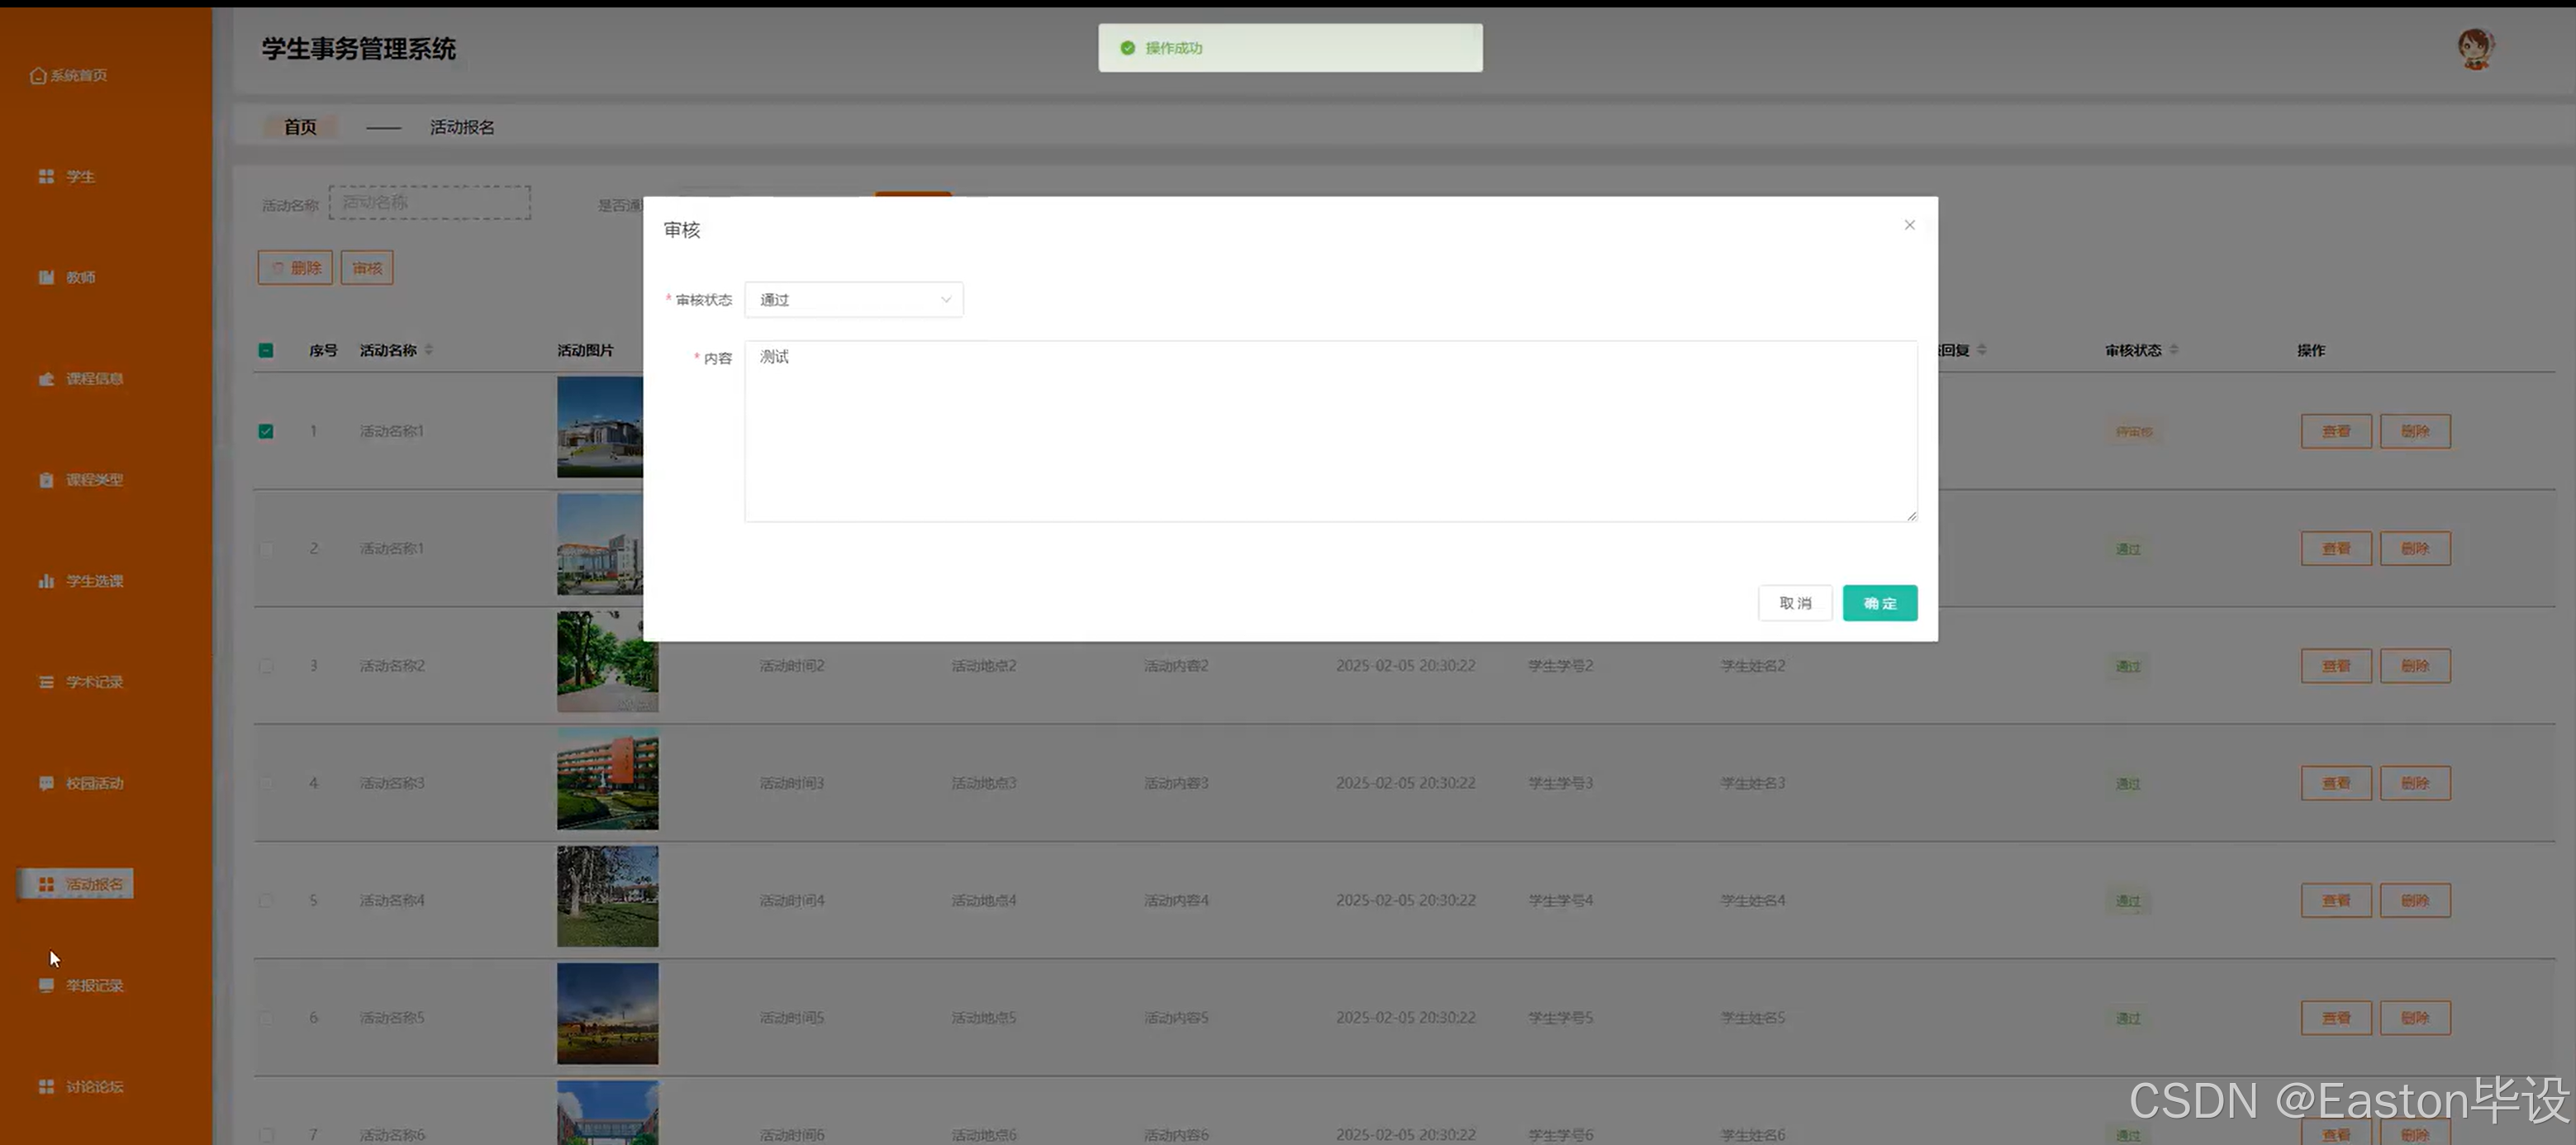2576x1145 pixels.
Task: Check the checkbox for row 2
Action: (x=266, y=548)
